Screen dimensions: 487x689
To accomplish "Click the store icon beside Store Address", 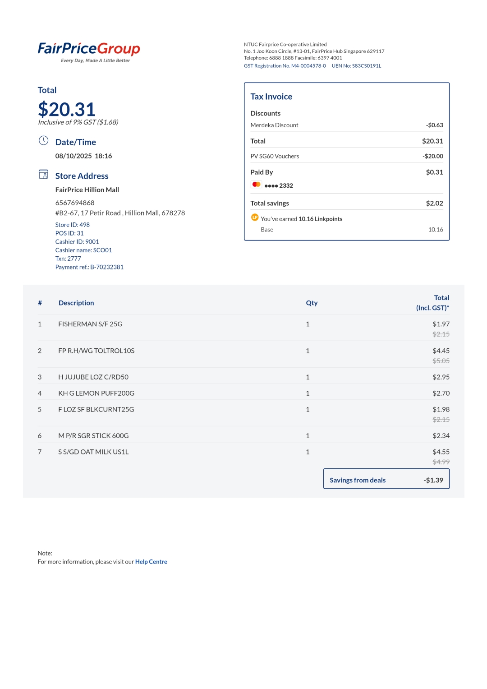I will (x=43, y=174).
